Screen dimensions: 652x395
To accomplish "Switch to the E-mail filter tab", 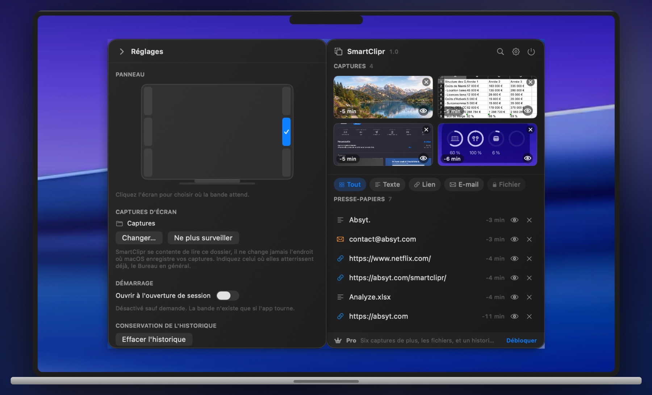I will coord(464,184).
